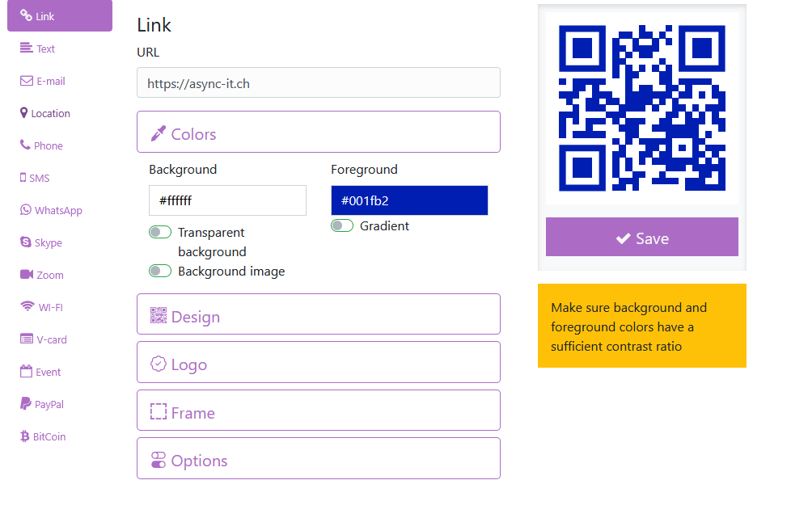Toggle Background image on
Screen dimensions: 791x518
[x=160, y=271]
